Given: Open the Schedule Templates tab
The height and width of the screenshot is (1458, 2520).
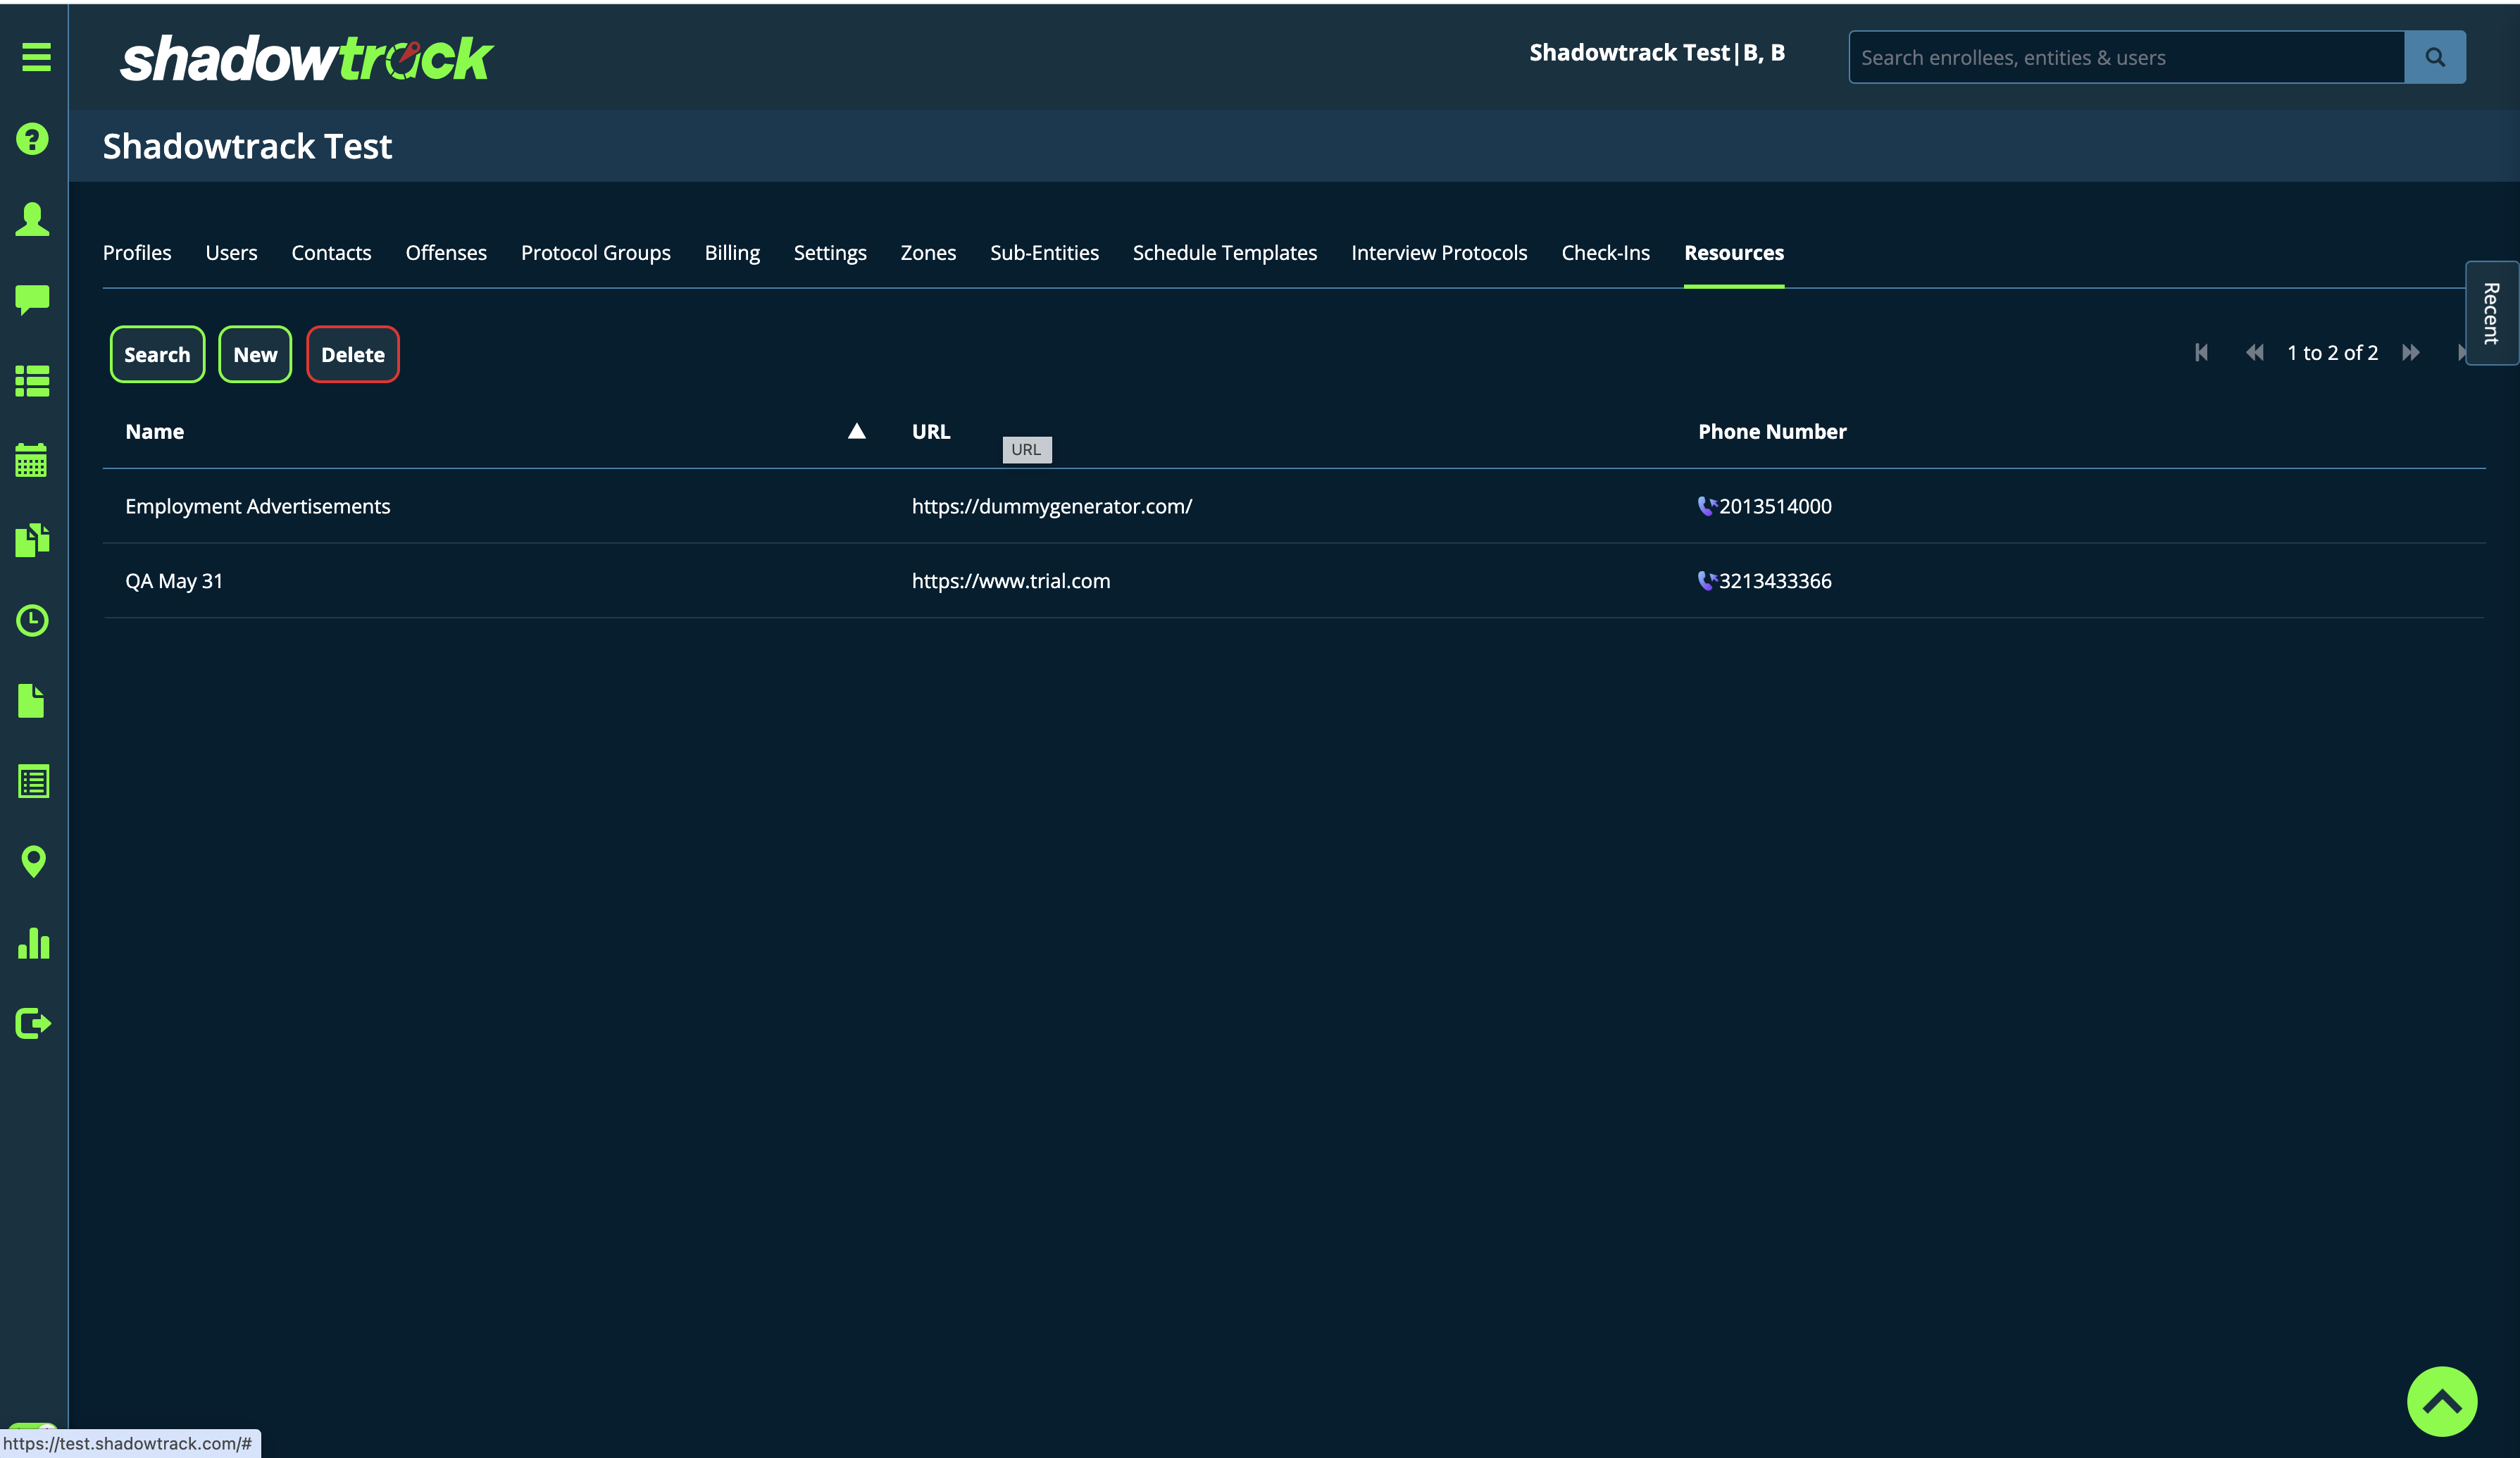Looking at the screenshot, I should (1224, 253).
